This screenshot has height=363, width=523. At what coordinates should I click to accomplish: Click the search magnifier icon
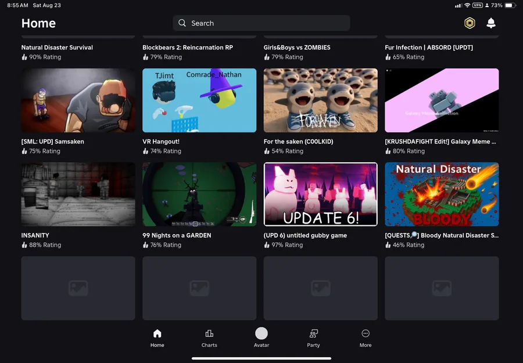point(182,23)
